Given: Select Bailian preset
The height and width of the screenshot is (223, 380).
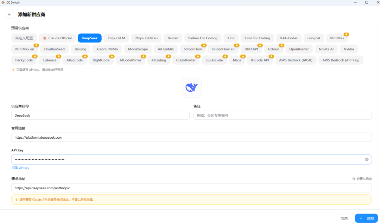Looking at the screenshot, I should [x=173, y=38].
